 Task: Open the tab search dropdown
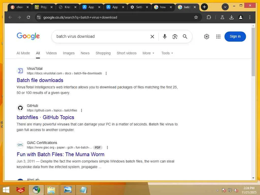pos(225,7)
